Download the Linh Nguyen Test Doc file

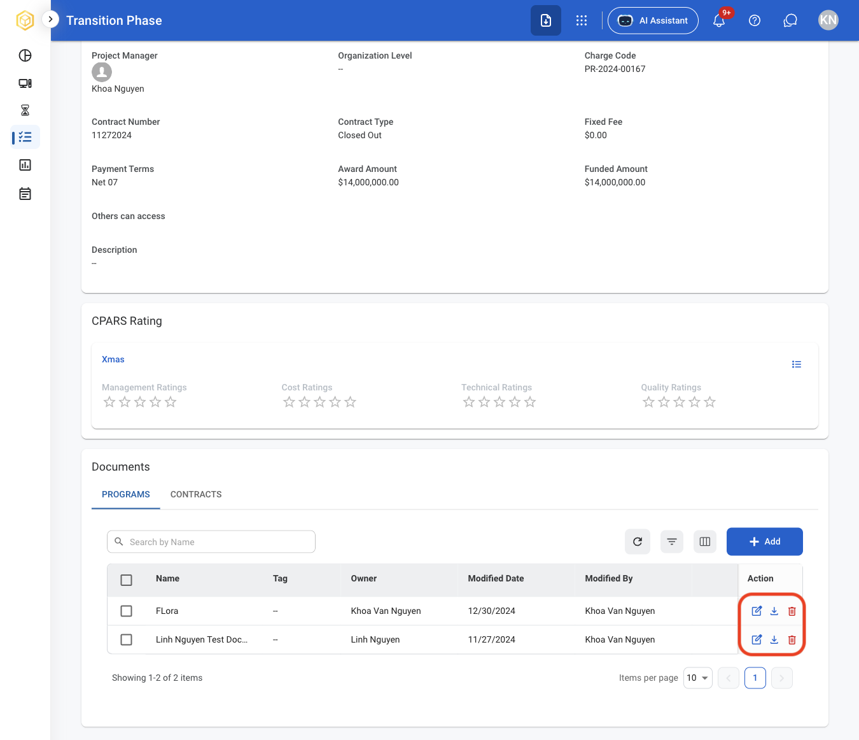[774, 639]
